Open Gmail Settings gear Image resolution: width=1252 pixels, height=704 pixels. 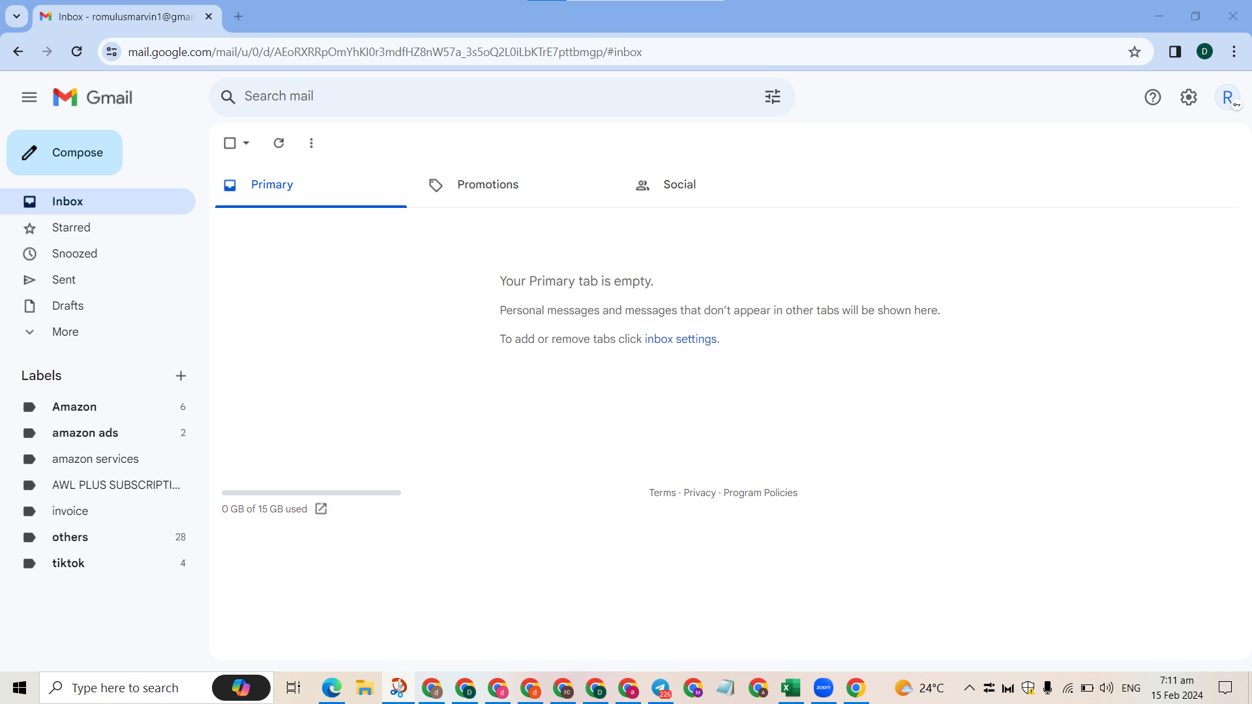pos(1189,97)
